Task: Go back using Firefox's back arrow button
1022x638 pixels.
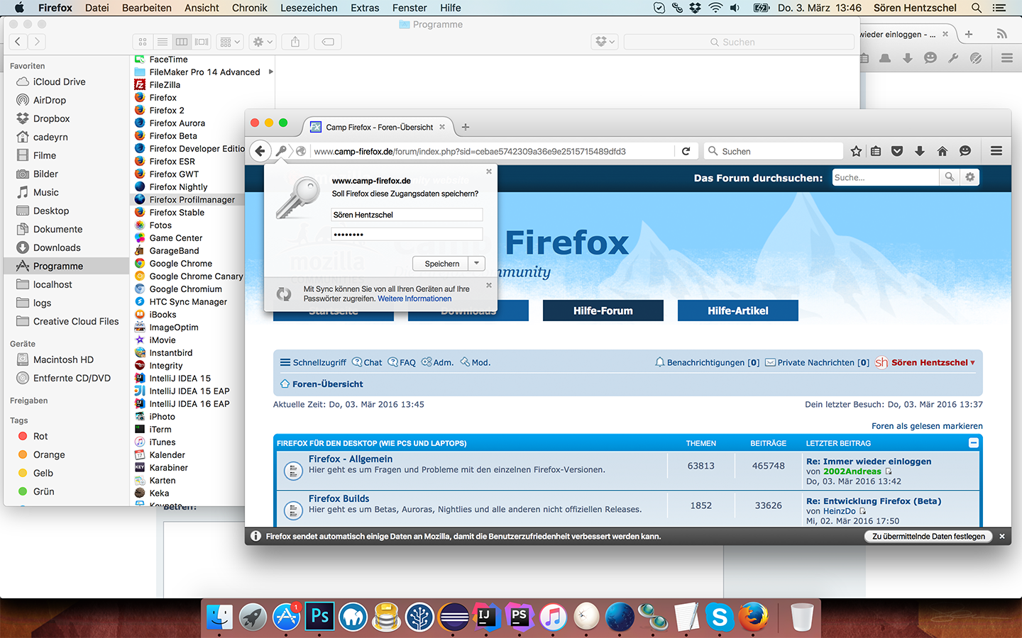Action: tap(260, 151)
